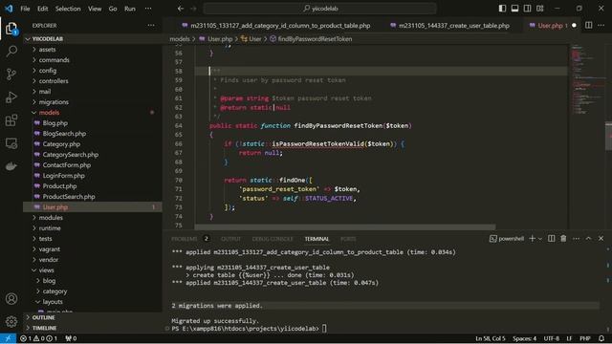The image size is (612, 344).
Task: Toggle the secondary side bar
Action: coord(527,9)
